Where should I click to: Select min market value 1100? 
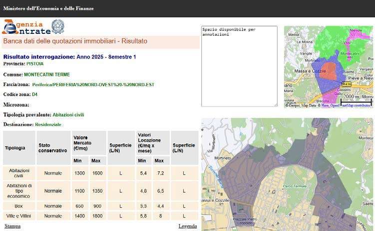79,191
